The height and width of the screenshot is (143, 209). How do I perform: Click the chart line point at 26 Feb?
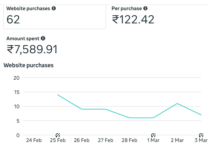[x=82, y=109]
